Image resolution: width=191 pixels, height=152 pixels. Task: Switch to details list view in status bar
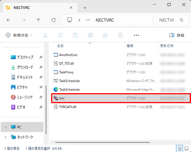click(180, 149)
